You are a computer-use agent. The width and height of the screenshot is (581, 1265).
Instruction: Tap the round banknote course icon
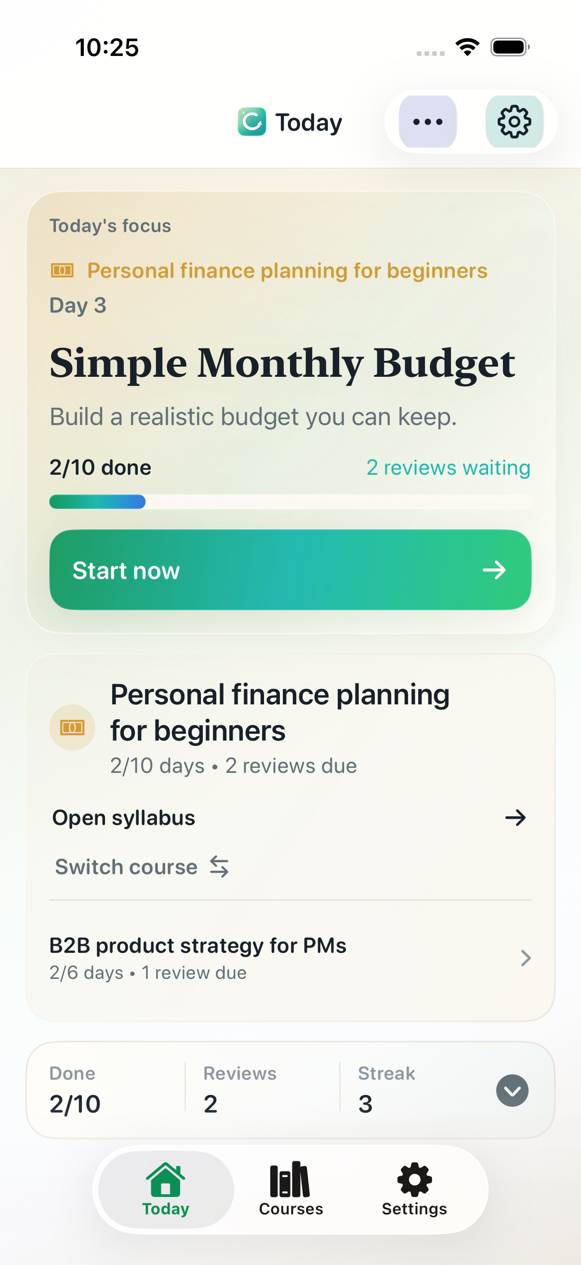pos(72,727)
